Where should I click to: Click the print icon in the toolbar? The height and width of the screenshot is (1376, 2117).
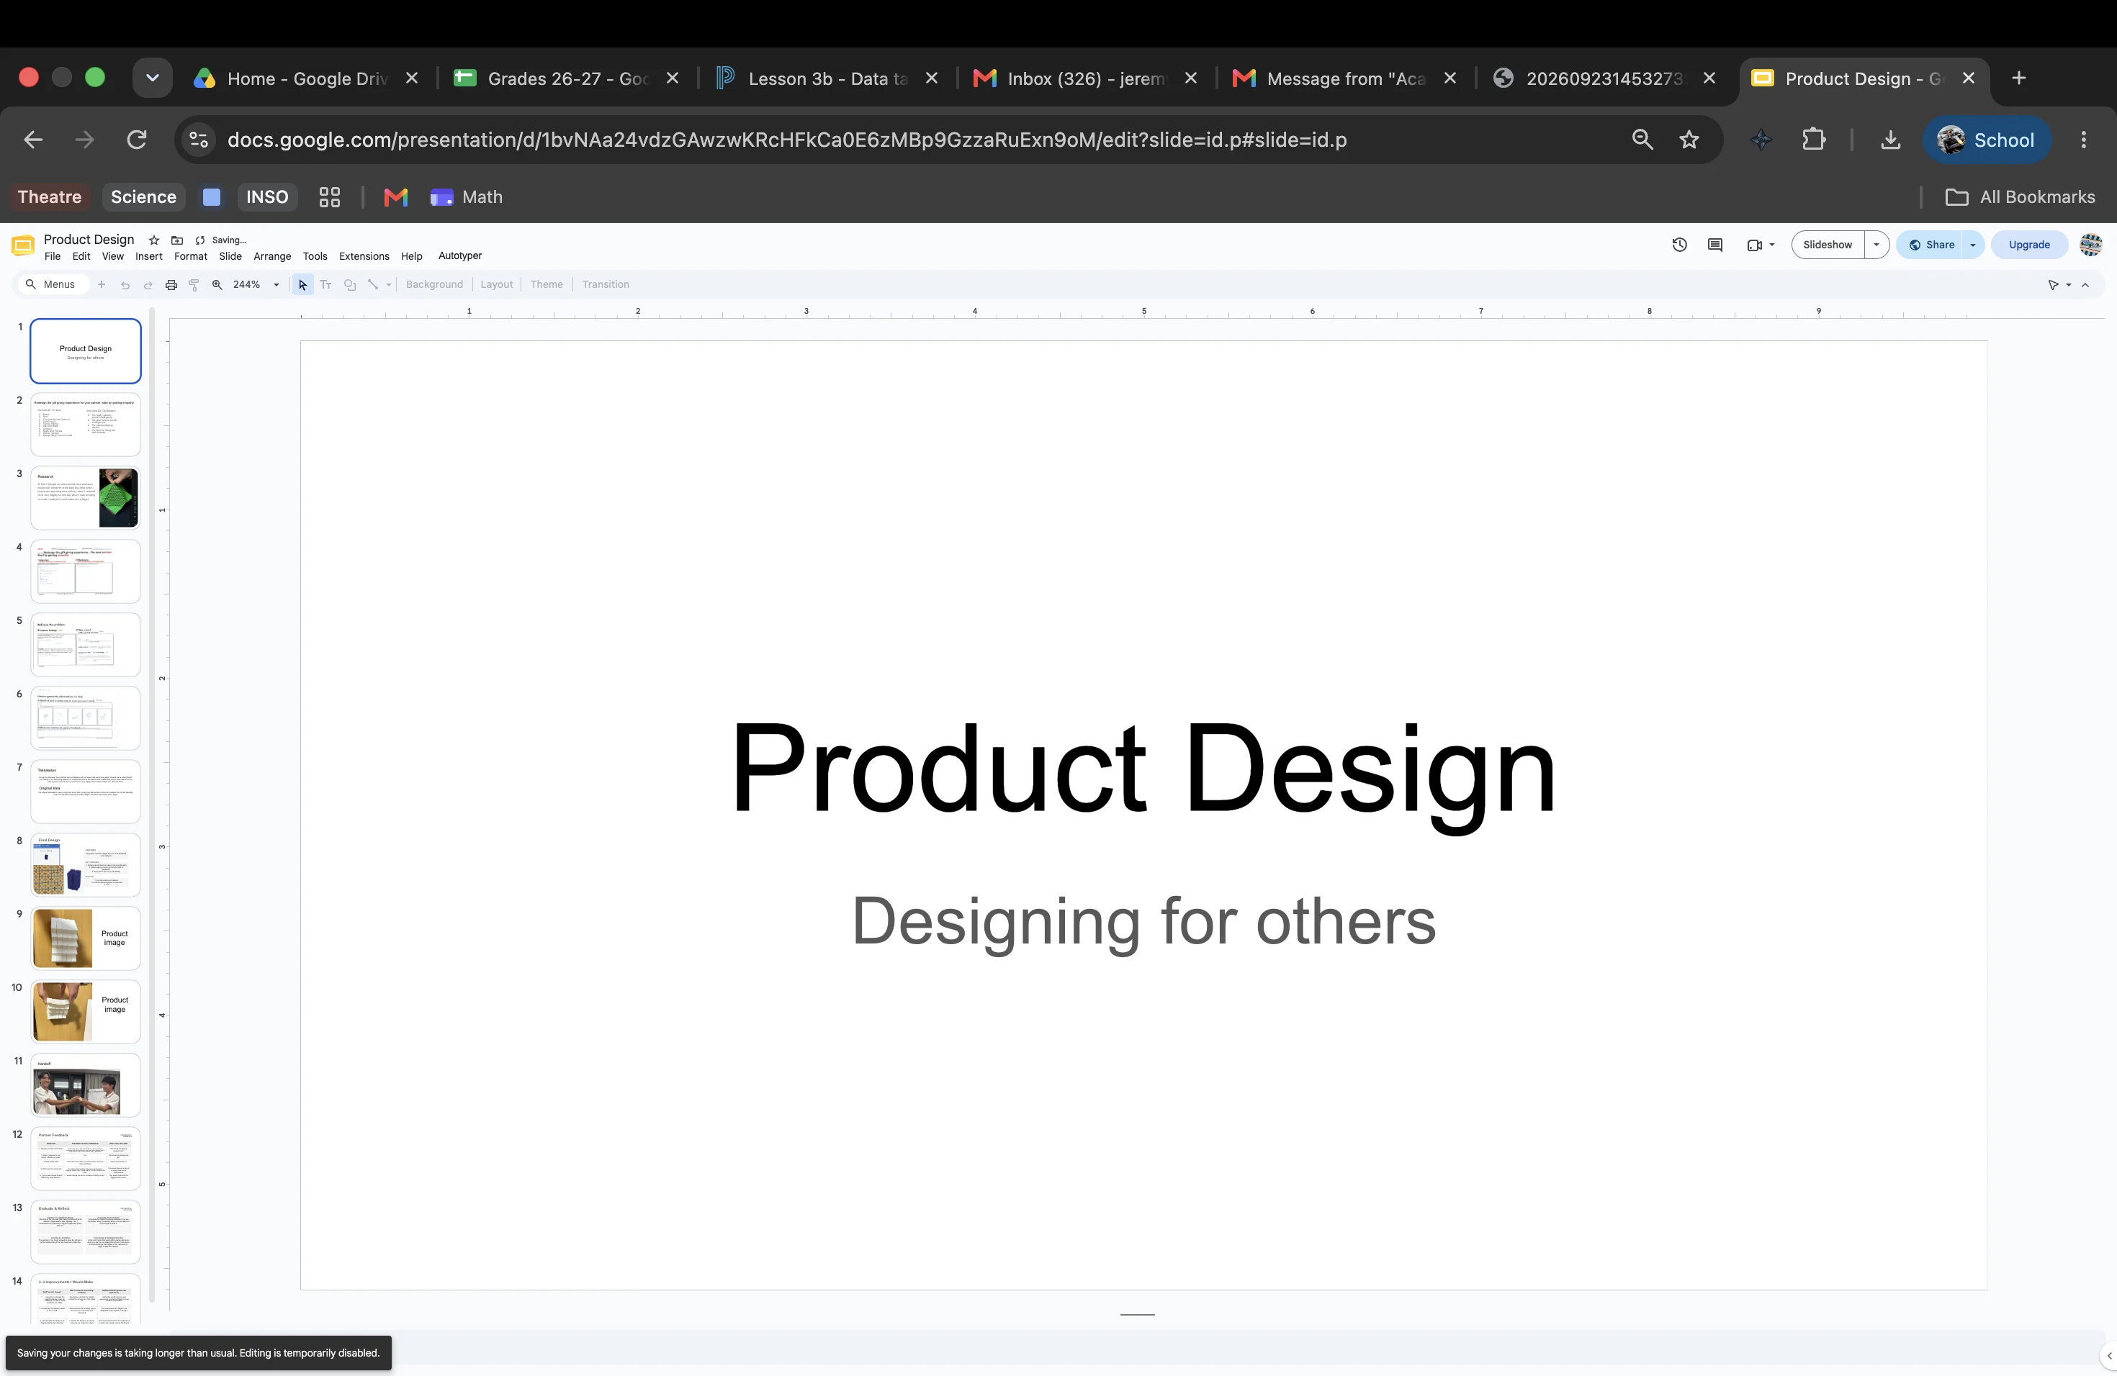pos(171,284)
